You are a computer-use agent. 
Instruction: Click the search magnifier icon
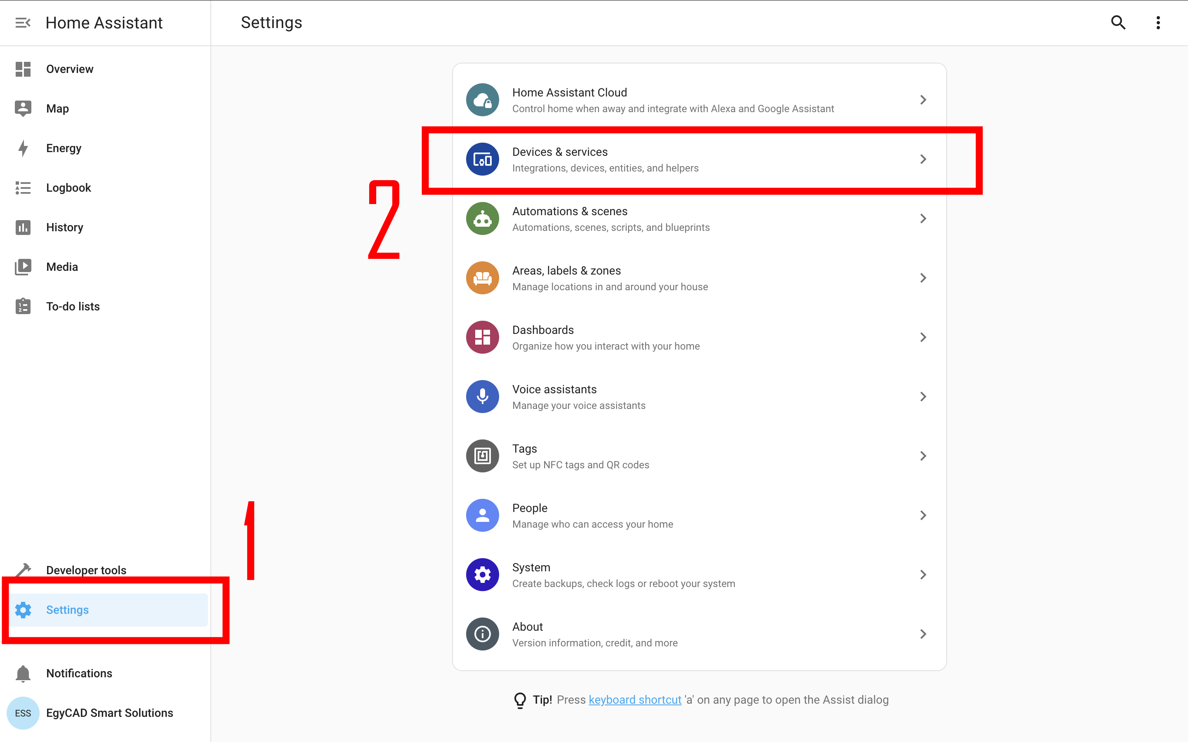click(x=1118, y=23)
